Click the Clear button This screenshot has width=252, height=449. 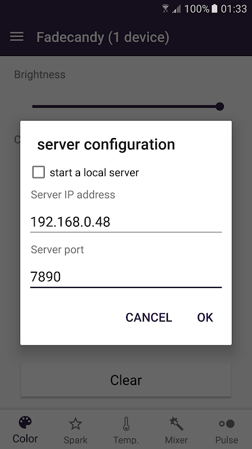pyautogui.click(x=126, y=380)
